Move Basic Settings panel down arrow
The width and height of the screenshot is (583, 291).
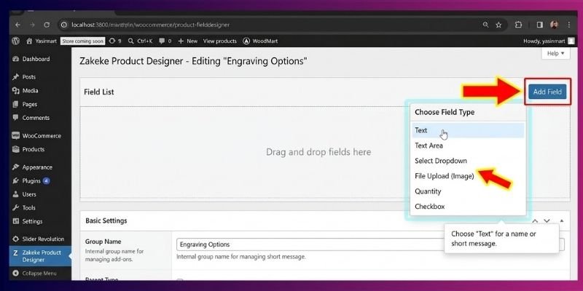pos(547,221)
